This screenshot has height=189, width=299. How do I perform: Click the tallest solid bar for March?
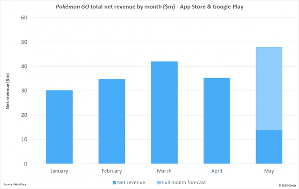click(164, 113)
